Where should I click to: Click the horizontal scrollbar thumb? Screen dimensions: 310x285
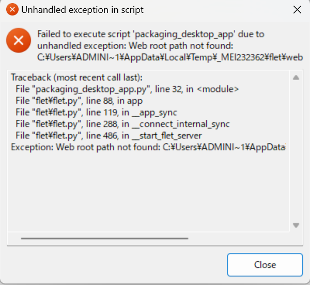click(104, 238)
